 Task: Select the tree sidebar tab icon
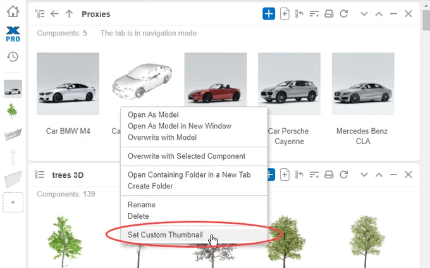pos(12,111)
